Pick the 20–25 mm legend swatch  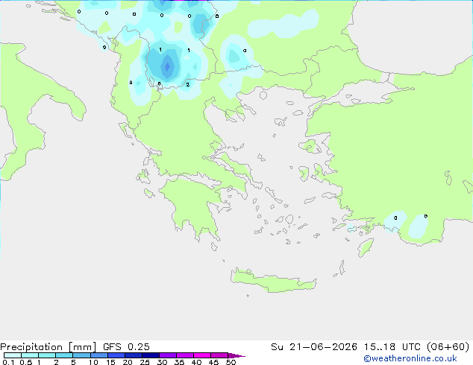click(134, 355)
